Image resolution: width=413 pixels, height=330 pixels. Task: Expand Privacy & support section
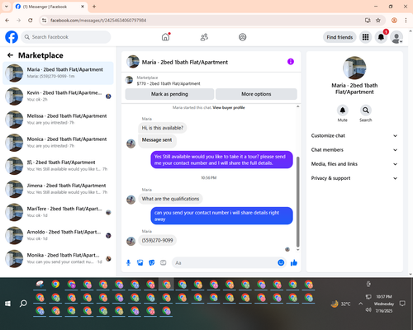coord(354,178)
